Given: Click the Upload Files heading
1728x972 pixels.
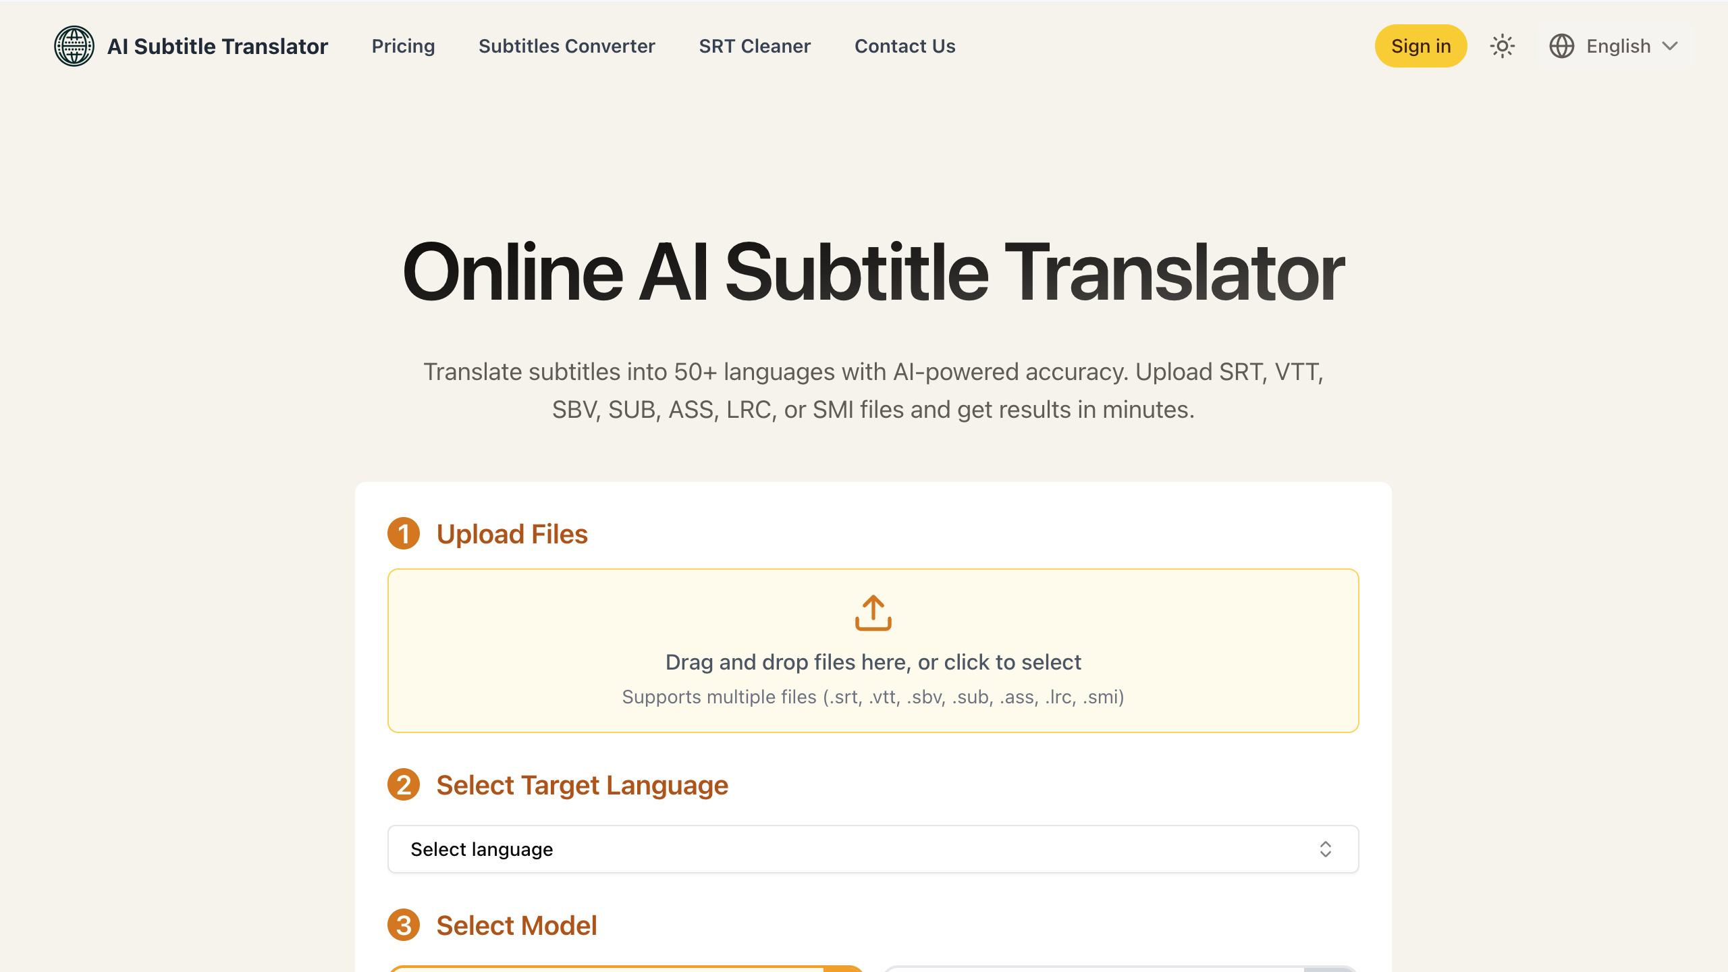Looking at the screenshot, I should [512, 534].
